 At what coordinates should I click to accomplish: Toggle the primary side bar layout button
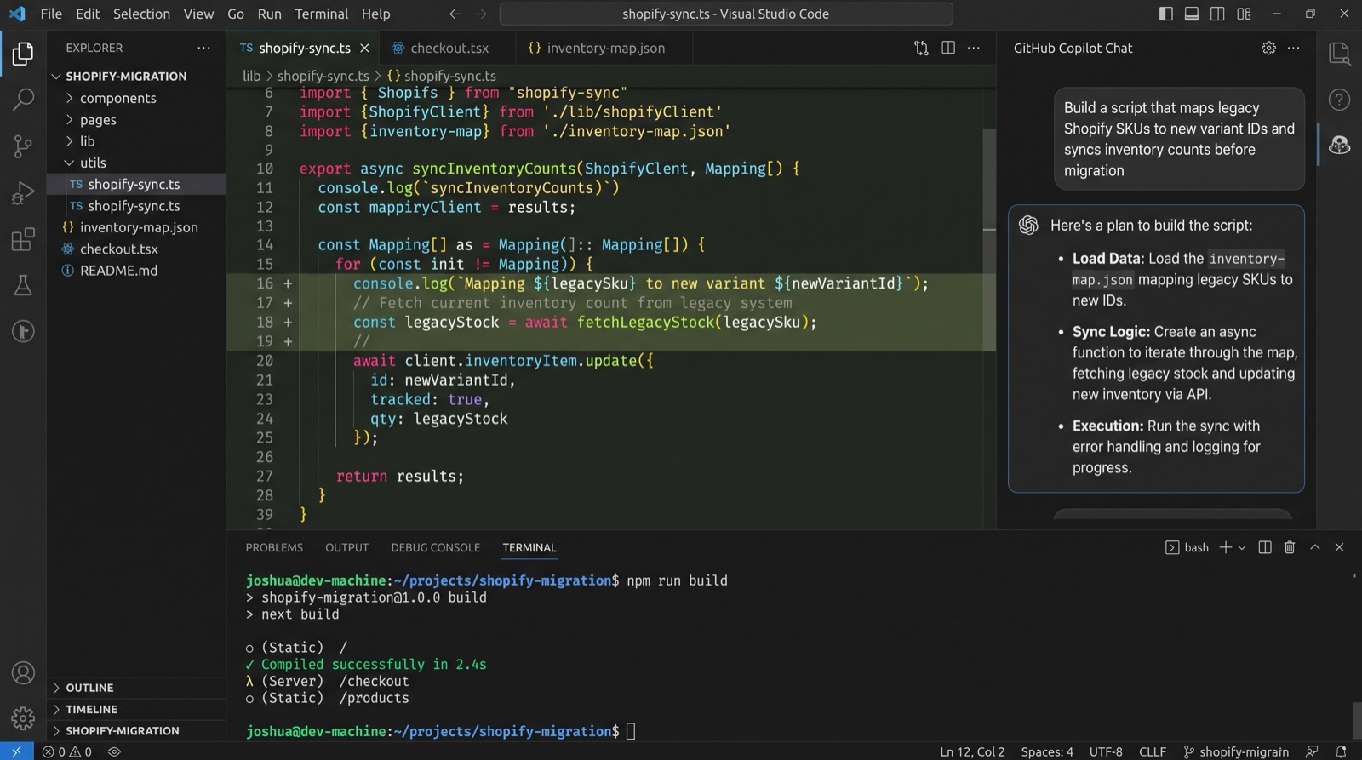(1166, 14)
